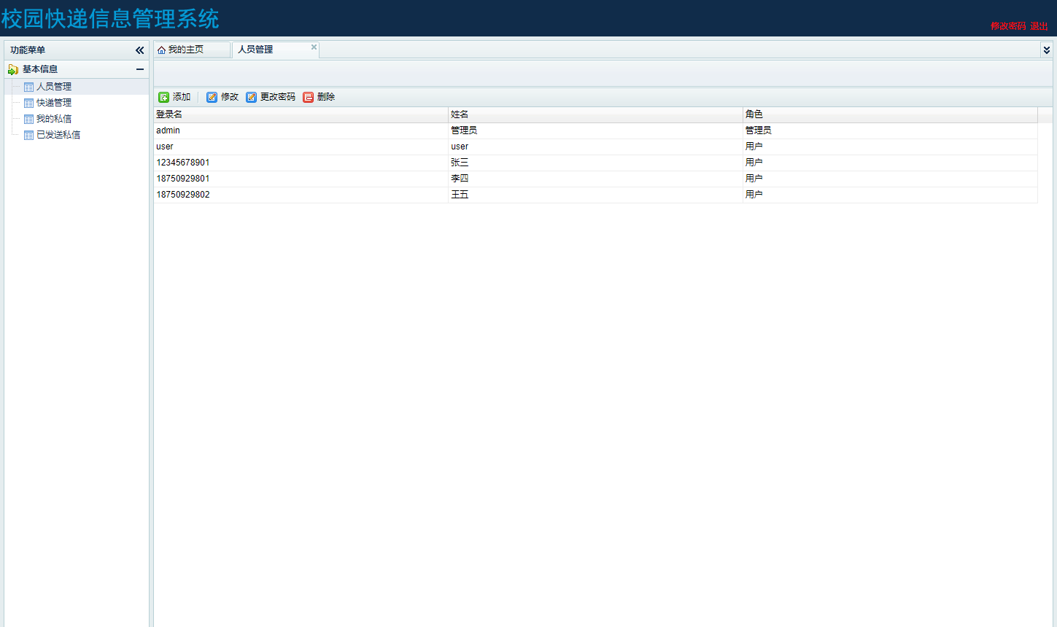Click the 基本信息 section title
The width and height of the screenshot is (1057, 627).
pyautogui.click(x=40, y=69)
